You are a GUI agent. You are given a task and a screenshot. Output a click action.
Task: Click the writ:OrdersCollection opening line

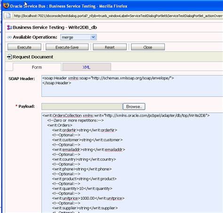click(x=126, y=116)
